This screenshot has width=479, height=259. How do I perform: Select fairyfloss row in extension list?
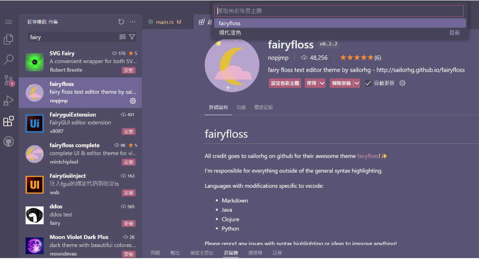pos(81,93)
